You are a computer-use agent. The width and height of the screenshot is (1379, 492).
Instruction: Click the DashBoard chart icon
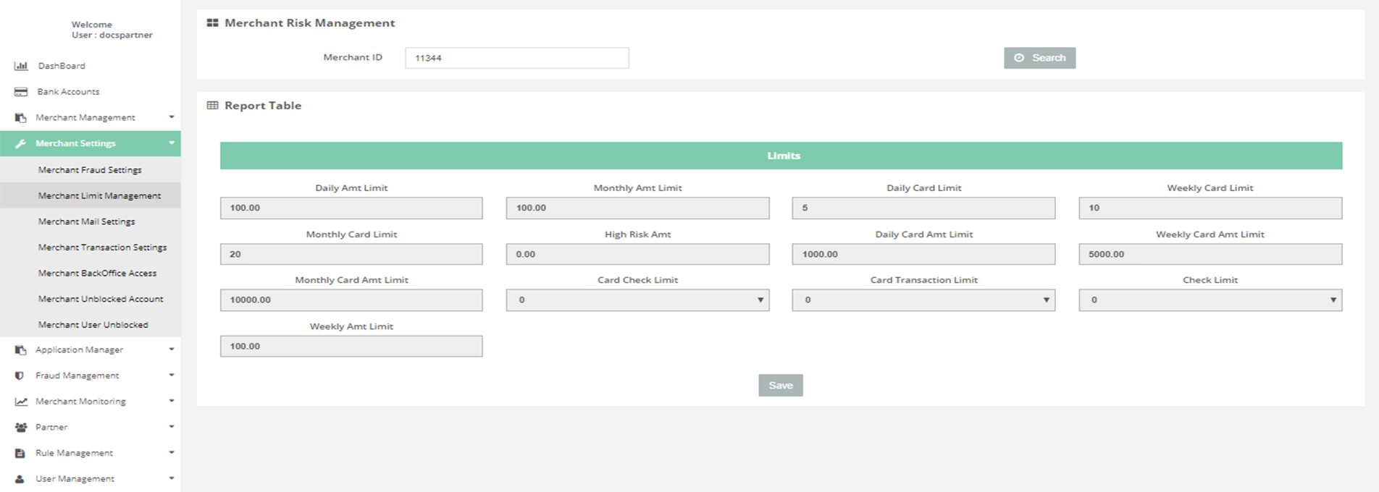point(21,66)
